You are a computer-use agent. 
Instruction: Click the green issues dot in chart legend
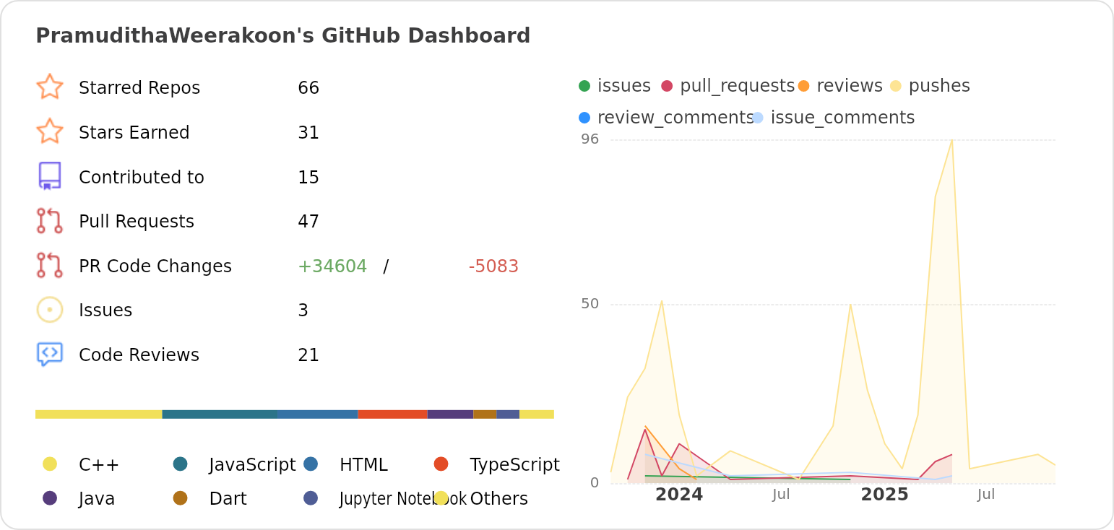click(x=585, y=85)
